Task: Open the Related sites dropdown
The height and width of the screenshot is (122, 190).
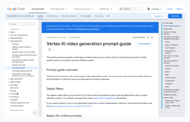Action: [106, 9]
